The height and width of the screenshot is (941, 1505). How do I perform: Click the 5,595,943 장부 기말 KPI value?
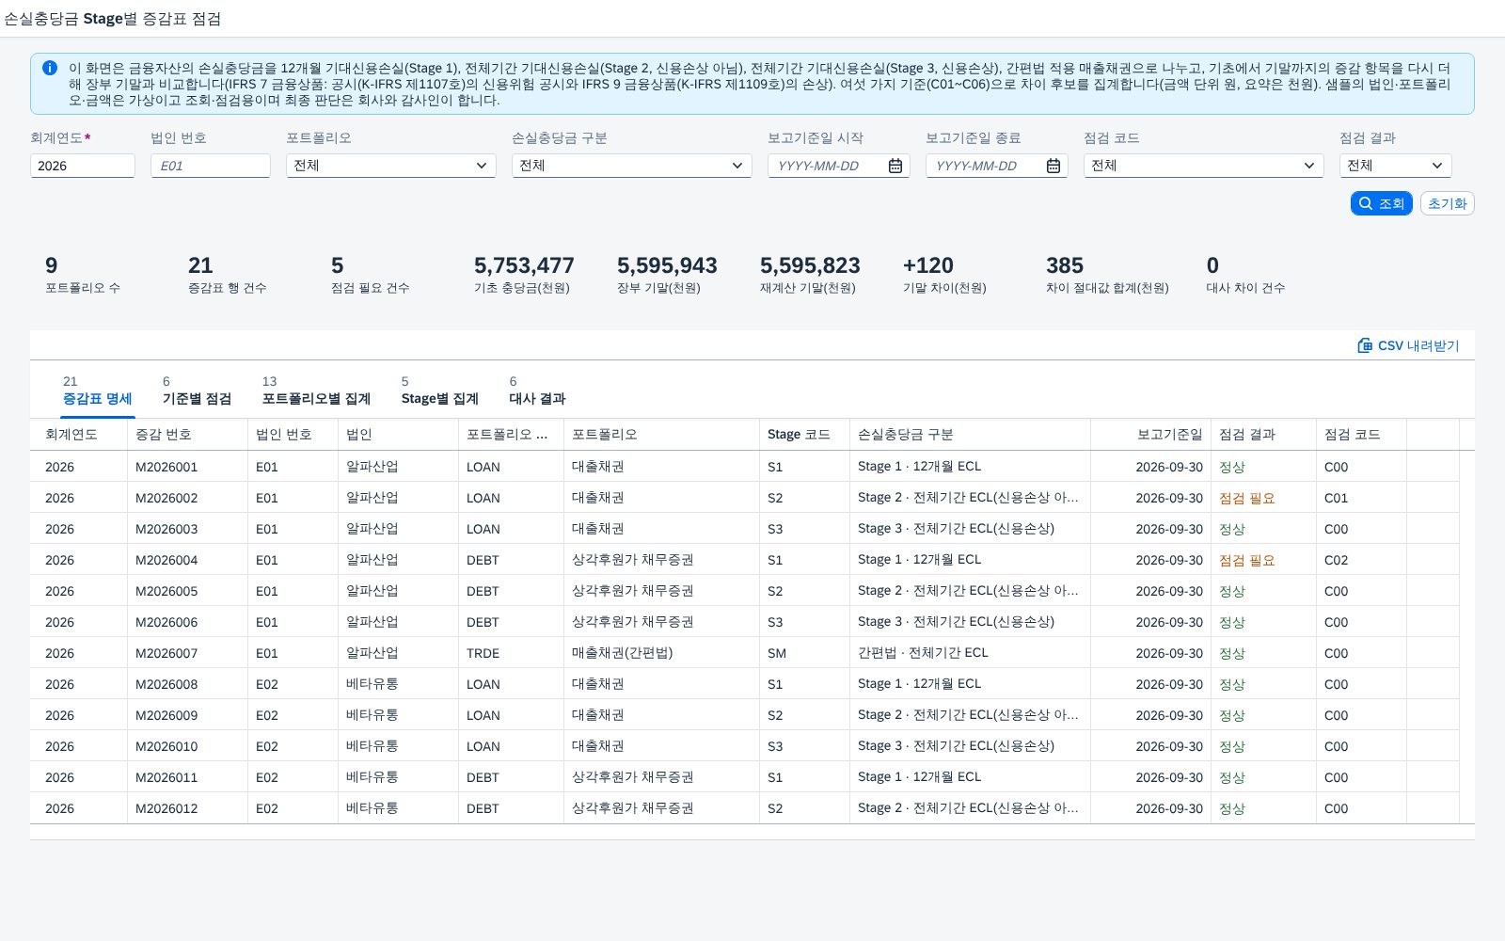click(667, 265)
